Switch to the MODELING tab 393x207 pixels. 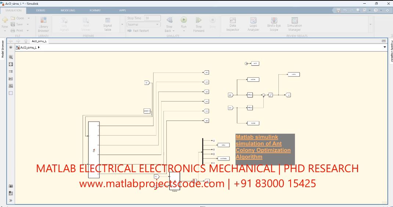click(x=68, y=10)
